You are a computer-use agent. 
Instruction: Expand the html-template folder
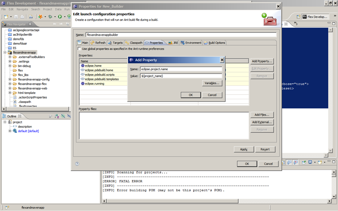tap(10, 93)
